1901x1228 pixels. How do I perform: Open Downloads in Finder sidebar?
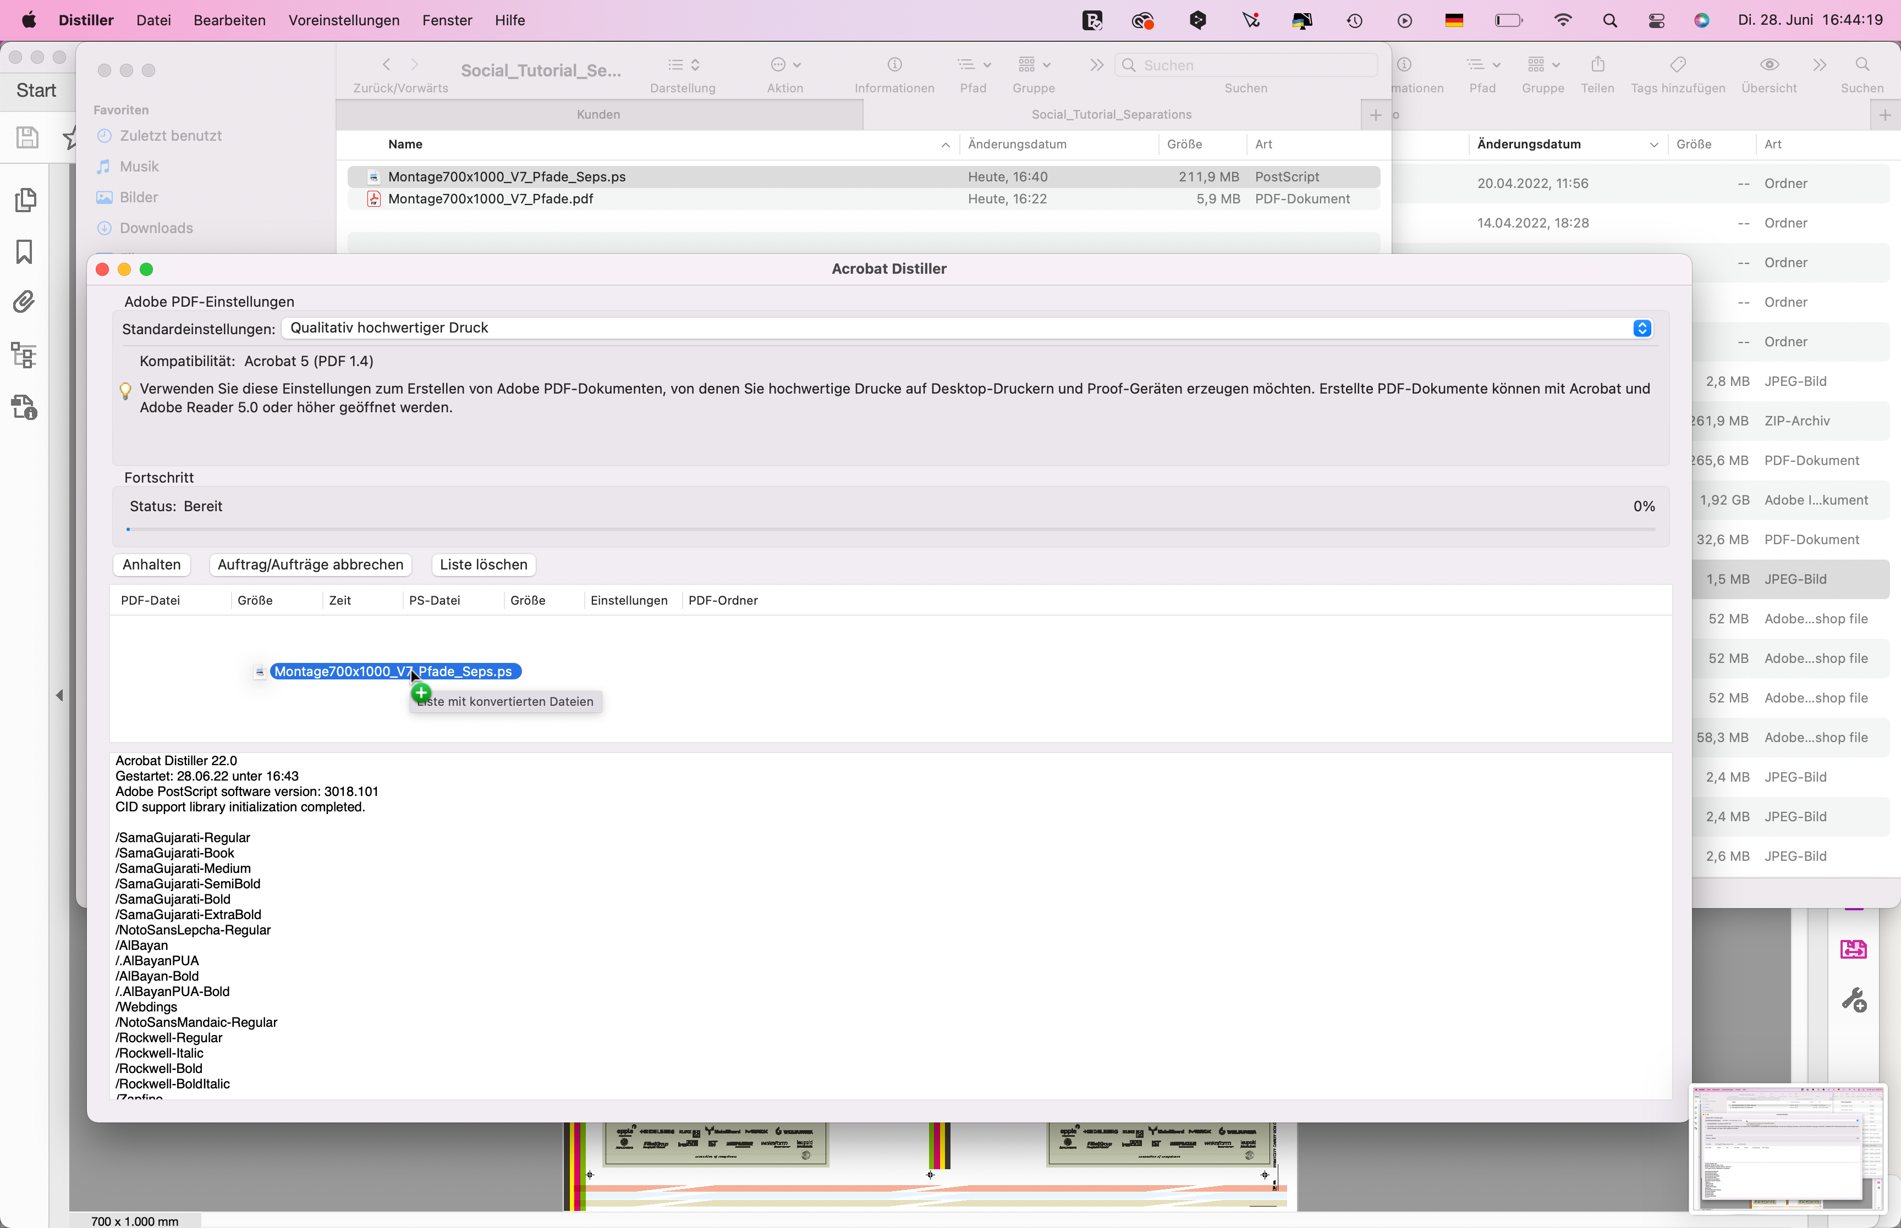pos(145,228)
